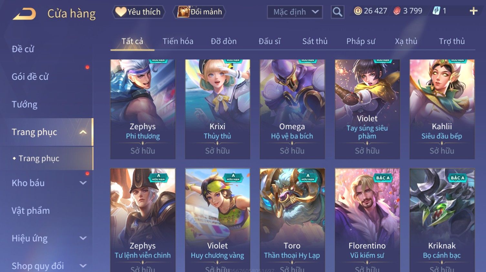Switch to the Pháp sư tab
The width and height of the screenshot is (486, 272).
[361, 41]
